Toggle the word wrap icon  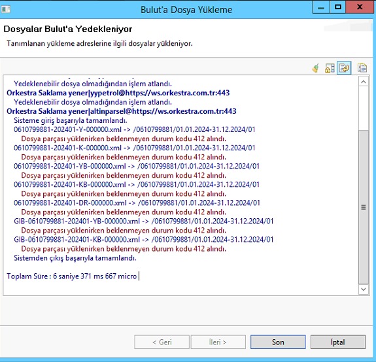pyautogui.click(x=344, y=68)
